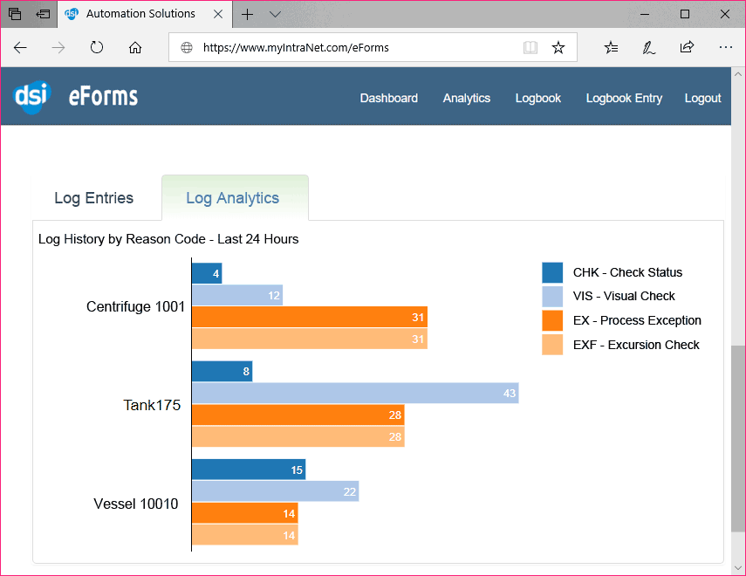Click VIS - Visual Check legend swatch
The height and width of the screenshot is (576, 746).
(x=552, y=296)
